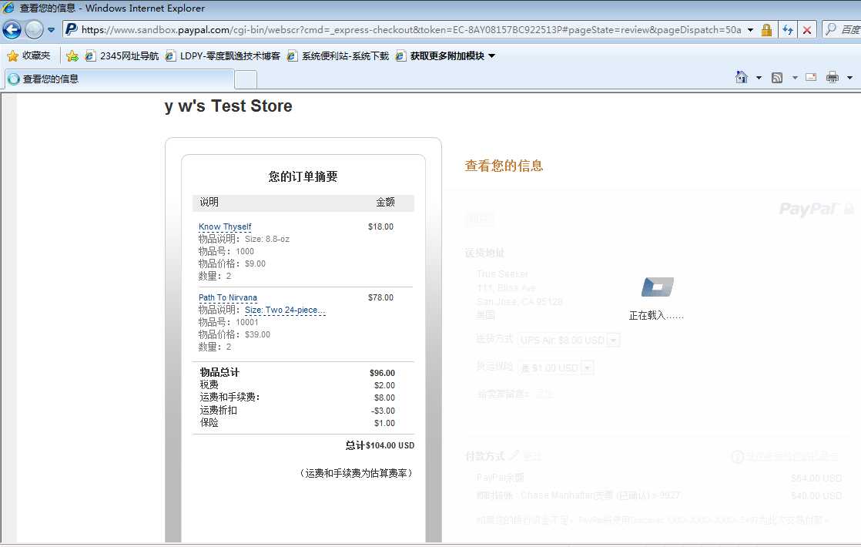Image resolution: width=861 pixels, height=547 pixels.
Task: Open the Know Thyself item link
Action: coord(224,226)
